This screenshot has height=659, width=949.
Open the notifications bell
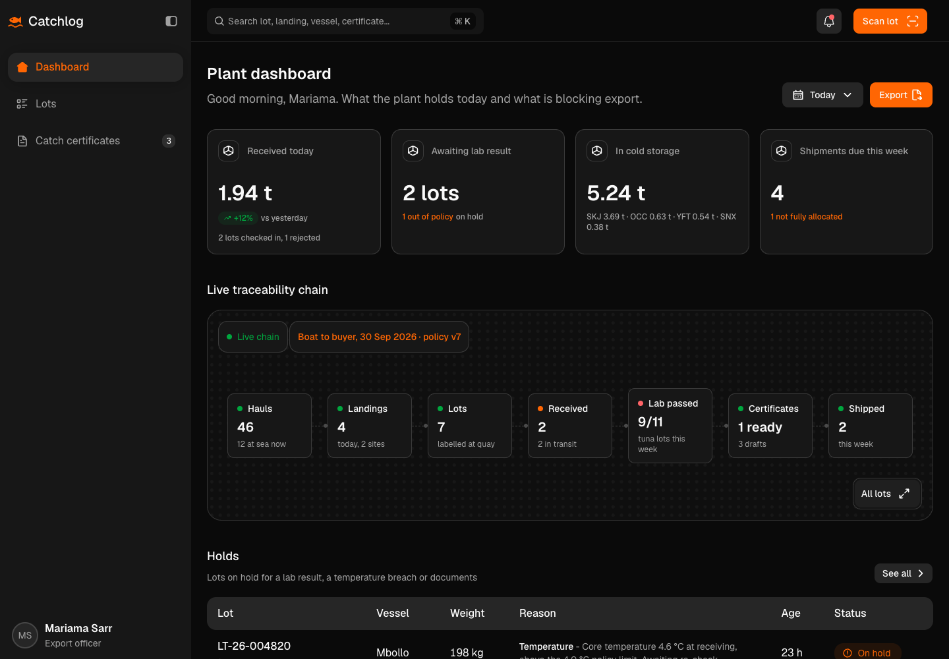point(829,21)
